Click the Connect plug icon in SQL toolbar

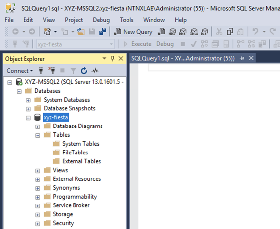point(15,44)
